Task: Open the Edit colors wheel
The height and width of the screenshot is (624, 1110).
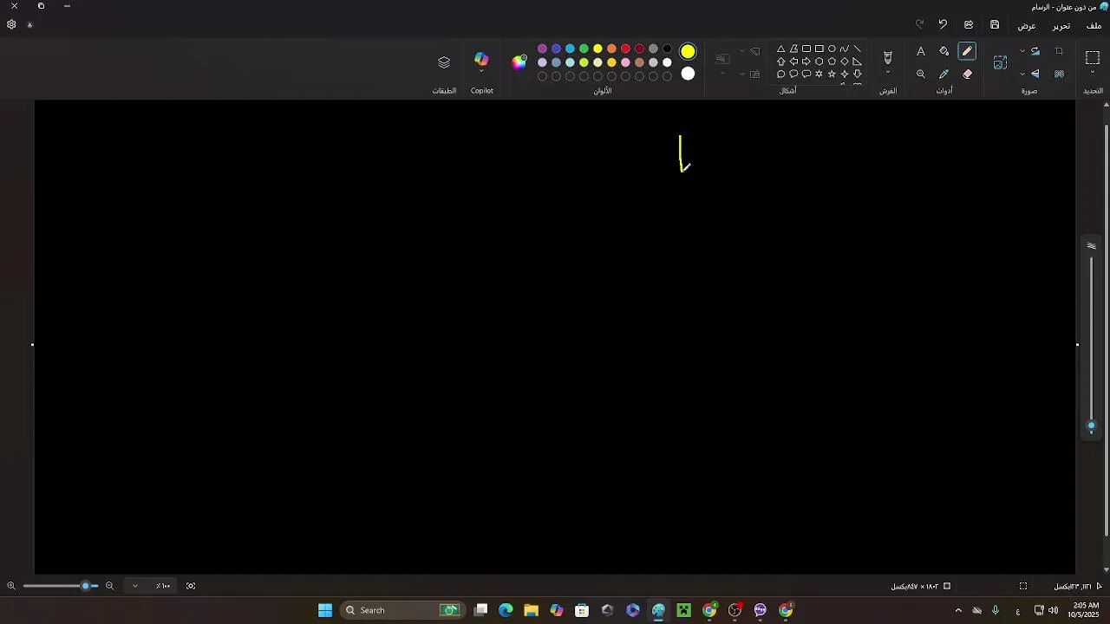Action: click(x=519, y=62)
